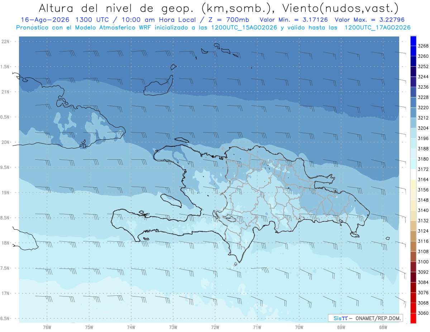Click the bright red colorbar segment below 3060
This screenshot has height=332, width=430.
[x=413, y=318]
